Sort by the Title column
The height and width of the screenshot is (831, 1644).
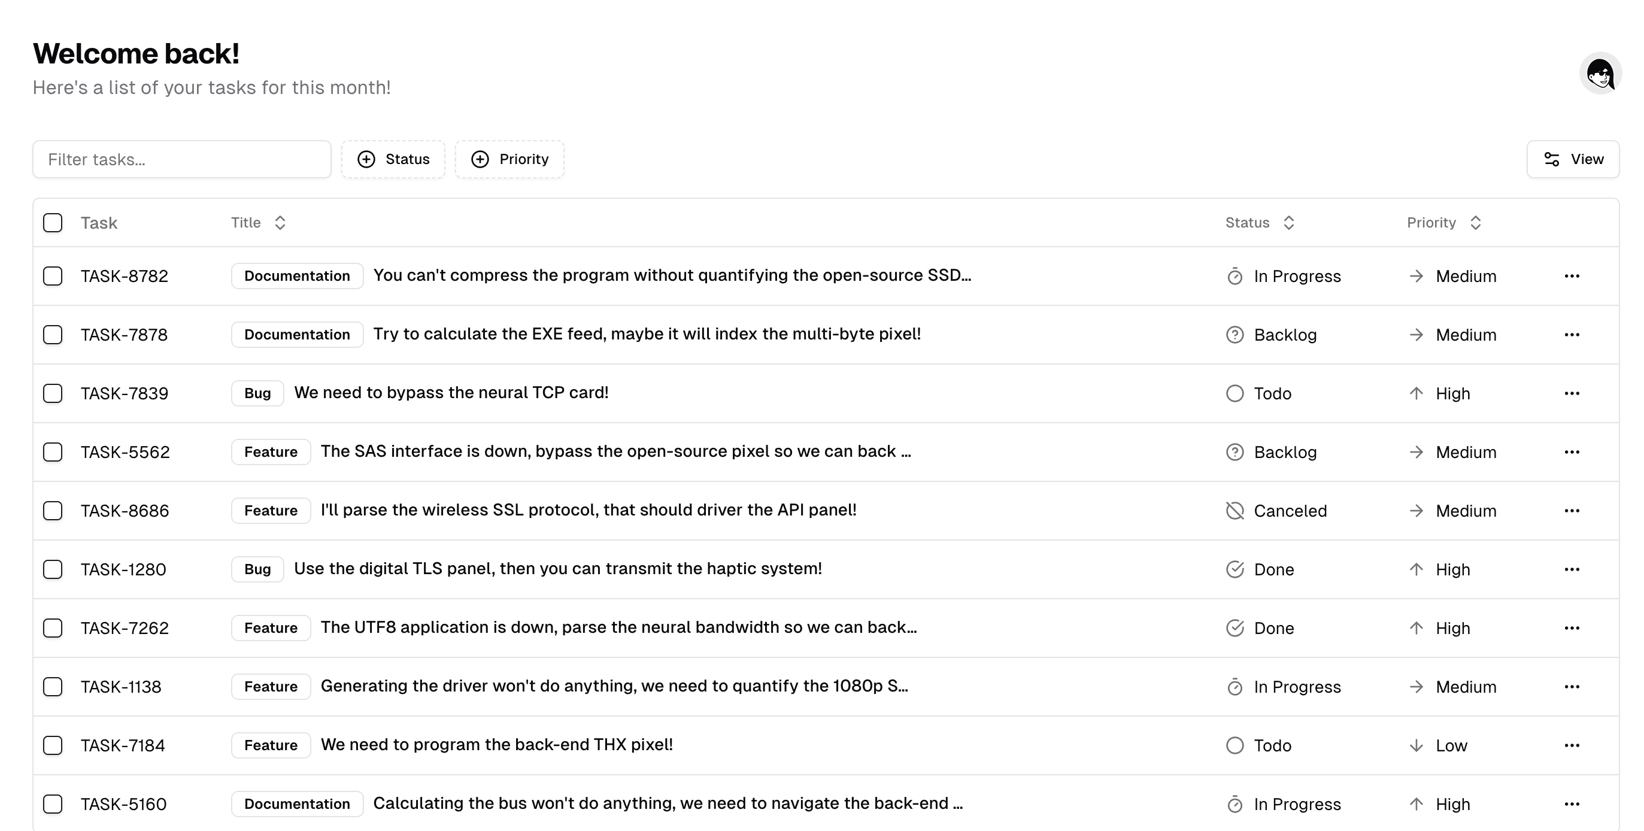[x=258, y=223]
